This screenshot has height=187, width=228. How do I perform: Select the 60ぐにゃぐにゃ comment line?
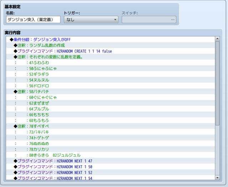(110, 97)
